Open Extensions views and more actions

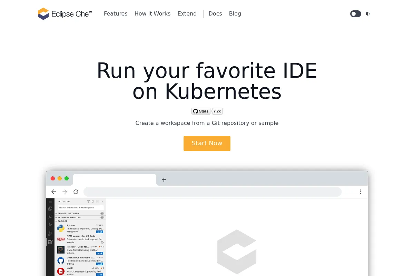point(102,201)
